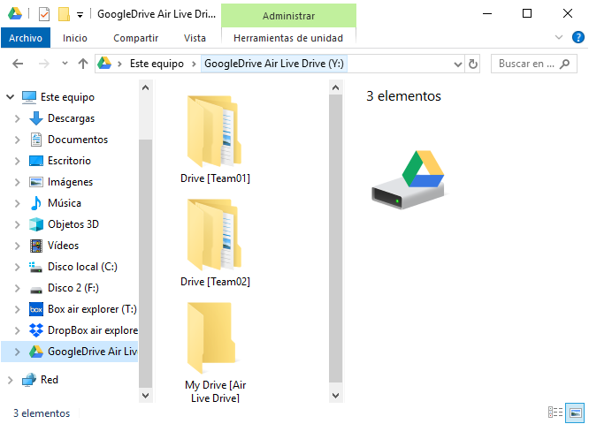Viewport: 589px width, 424px height.
Task: Switch to the Compartir ribbon tab
Action: (135, 38)
